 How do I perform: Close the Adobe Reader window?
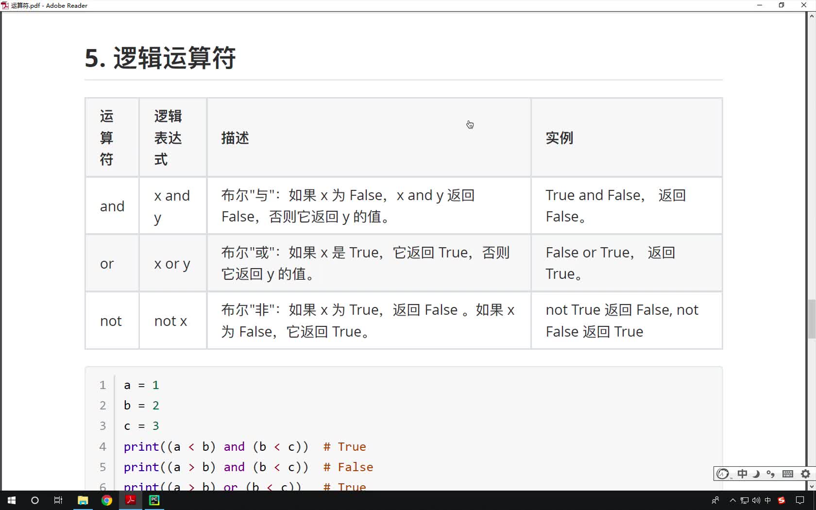tap(804, 5)
